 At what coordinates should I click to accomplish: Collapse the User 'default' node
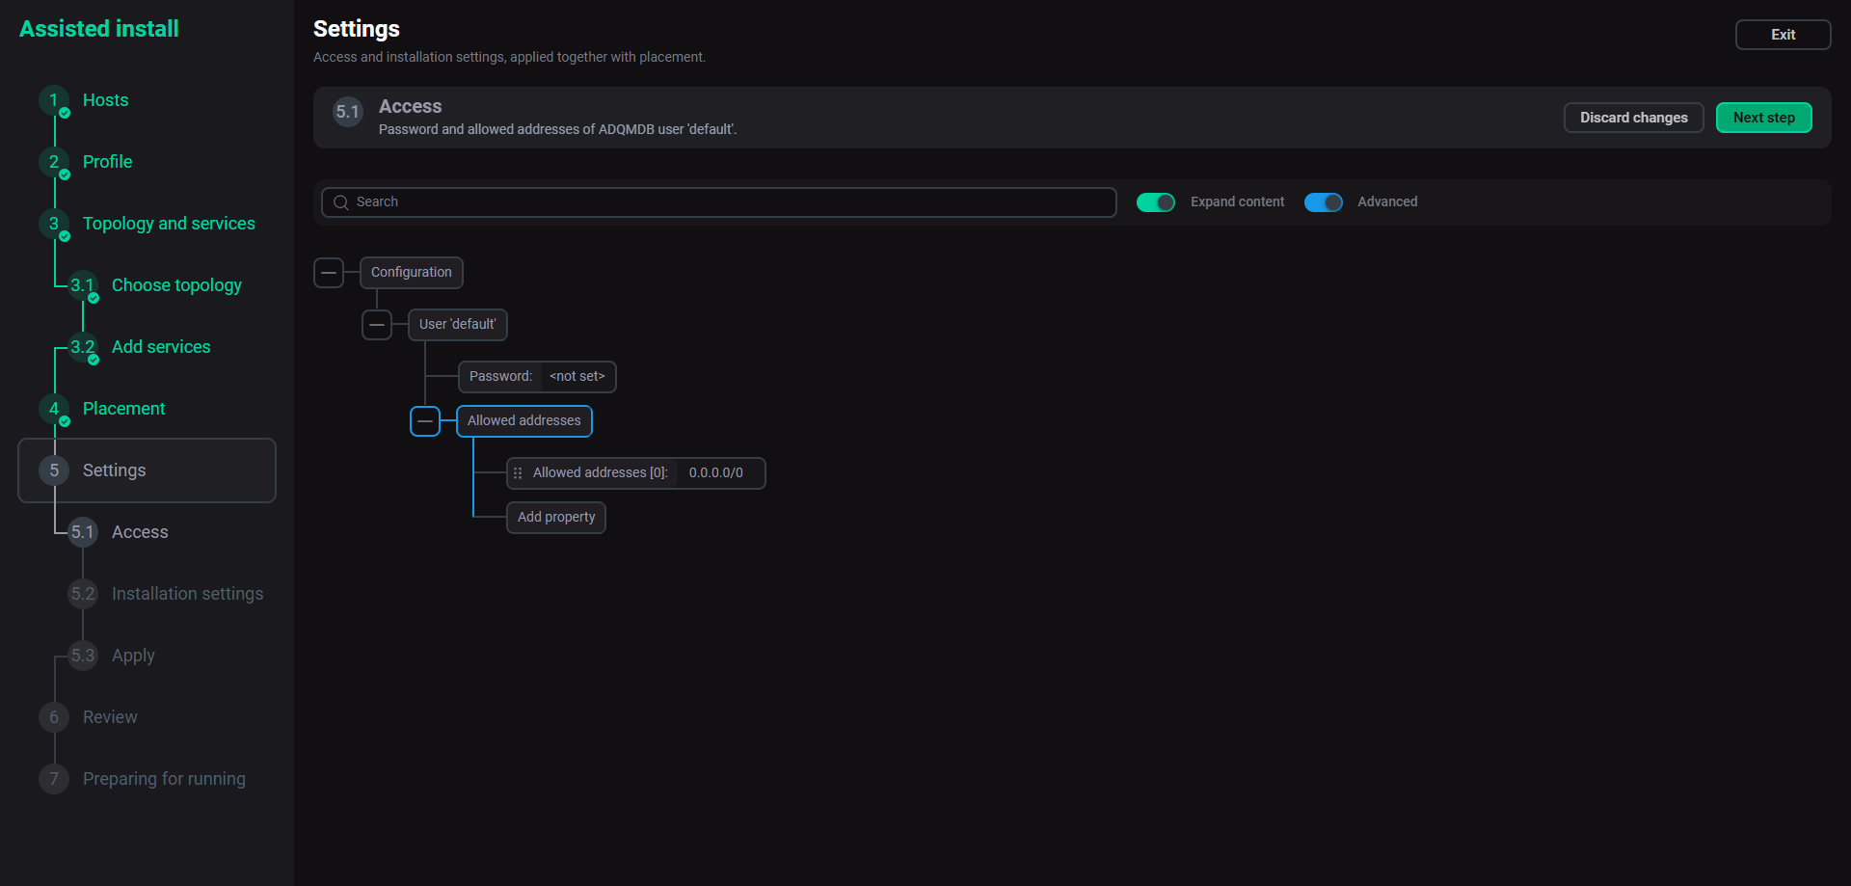377,325
